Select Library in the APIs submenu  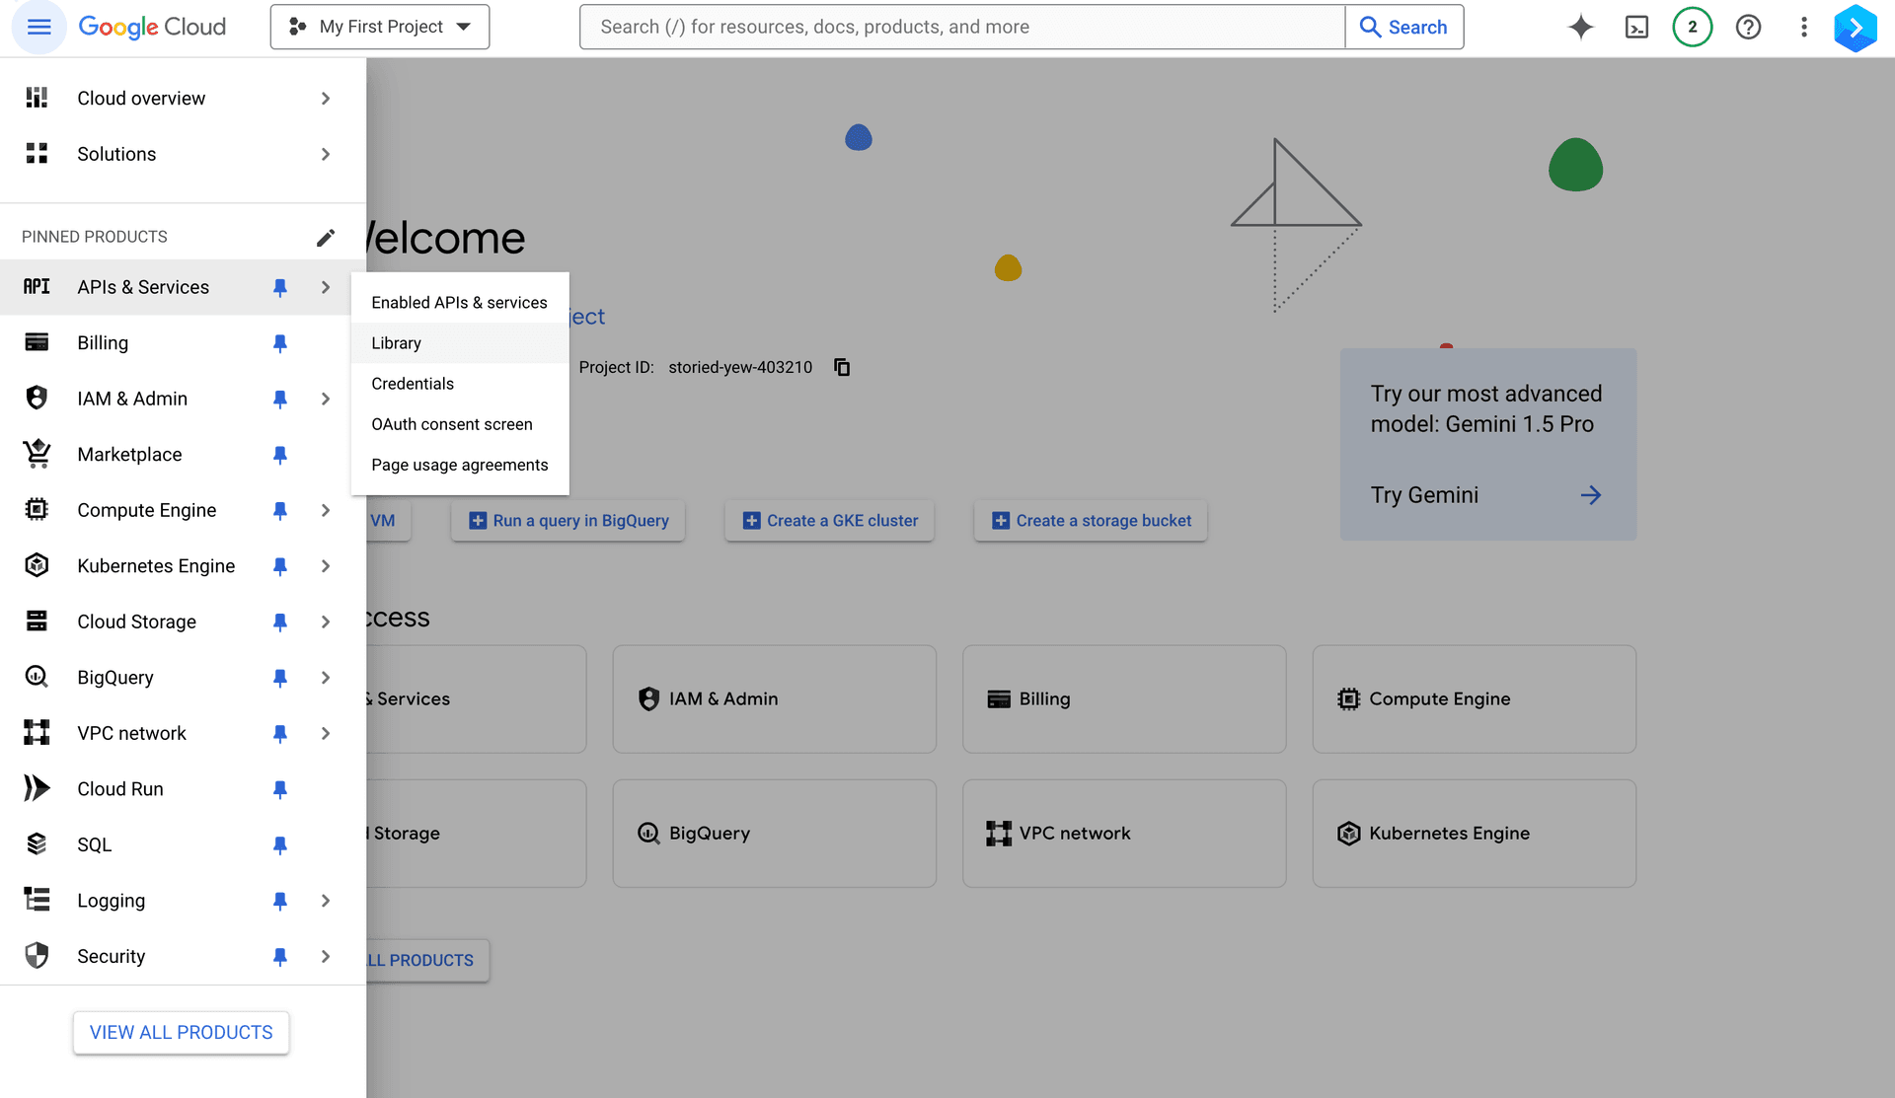coord(396,342)
